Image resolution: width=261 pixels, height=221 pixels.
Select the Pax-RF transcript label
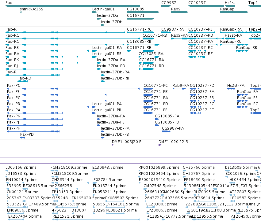click(x=12, y=29)
